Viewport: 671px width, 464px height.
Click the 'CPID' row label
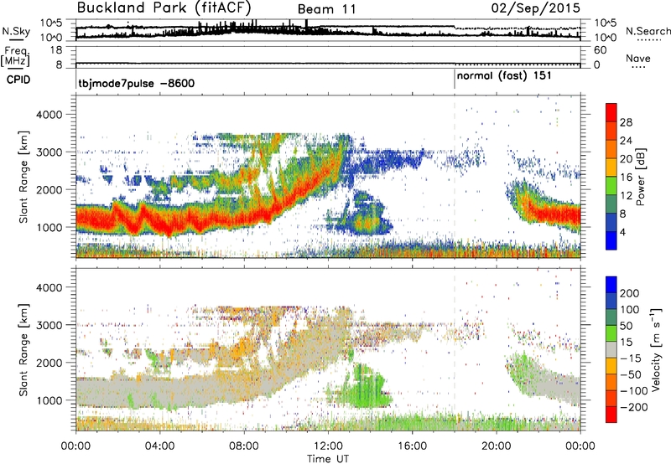click(18, 80)
